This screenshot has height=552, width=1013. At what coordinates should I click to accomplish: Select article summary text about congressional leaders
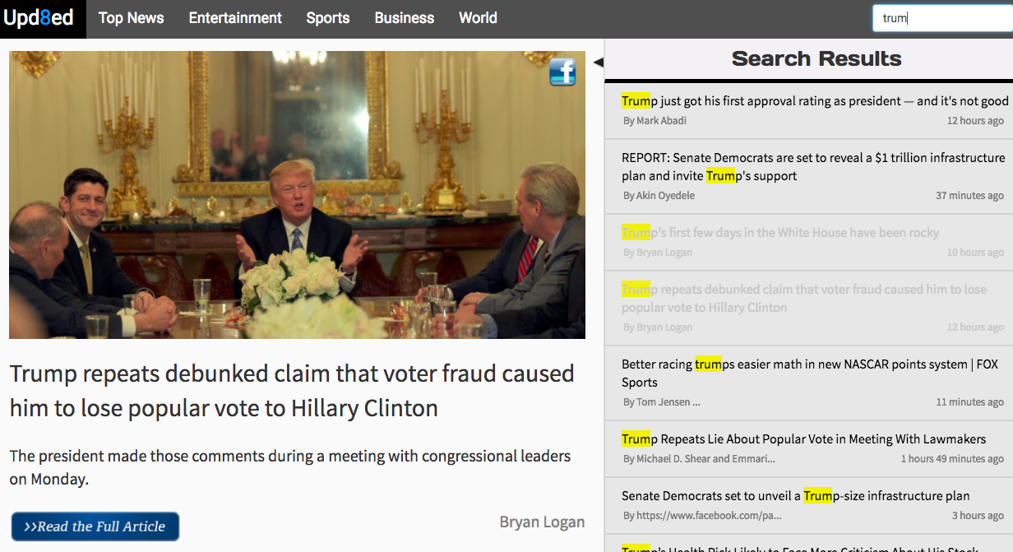pyautogui.click(x=290, y=467)
